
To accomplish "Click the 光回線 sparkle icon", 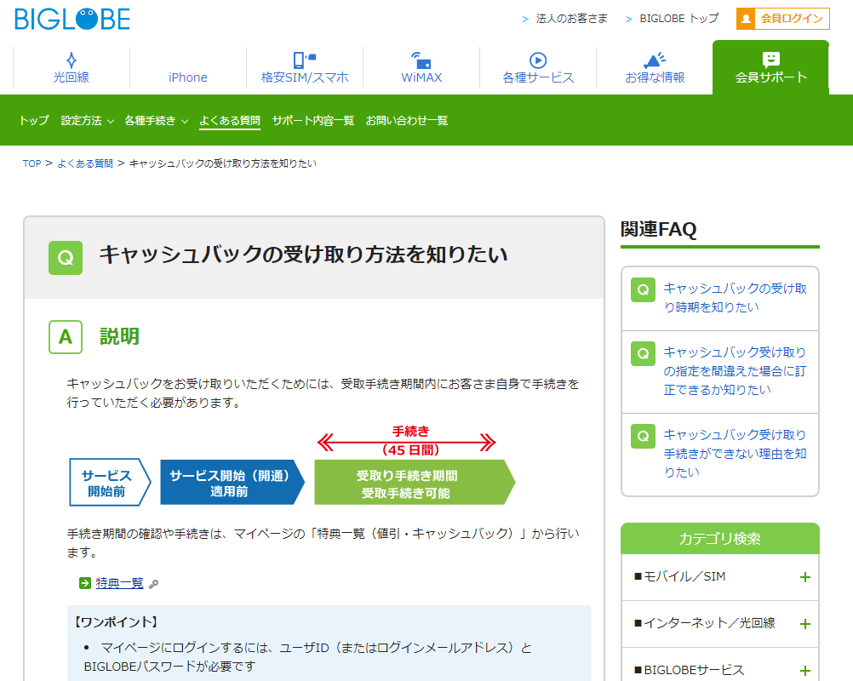I will coord(72,60).
